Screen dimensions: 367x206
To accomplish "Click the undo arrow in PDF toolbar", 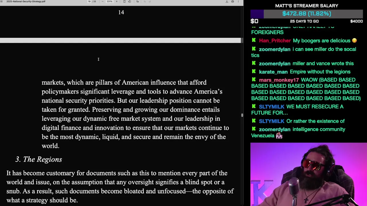I will pos(145,1).
